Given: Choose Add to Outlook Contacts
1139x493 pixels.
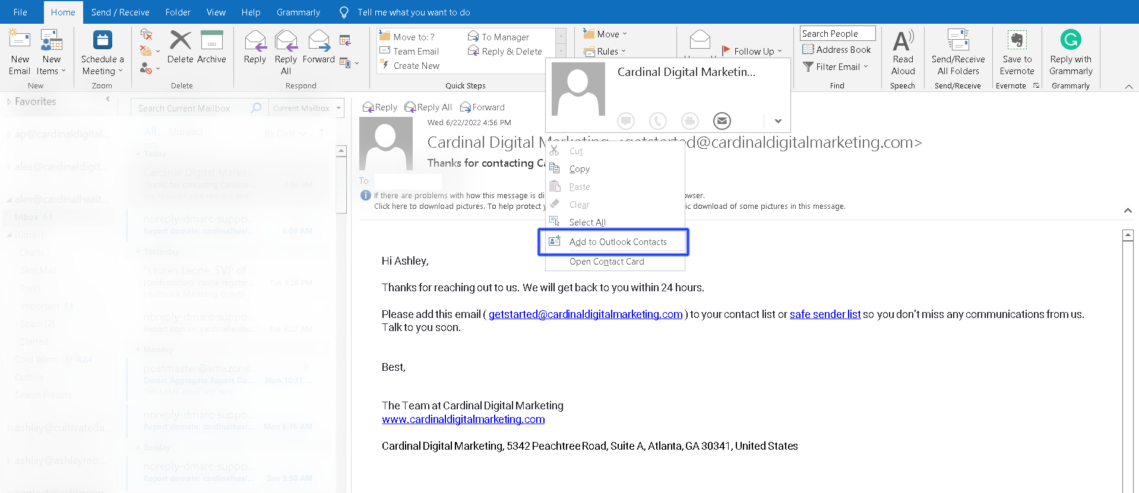Looking at the screenshot, I should point(615,241).
